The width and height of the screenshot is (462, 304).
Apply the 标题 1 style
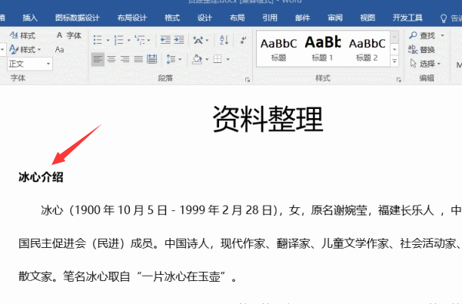[323, 49]
